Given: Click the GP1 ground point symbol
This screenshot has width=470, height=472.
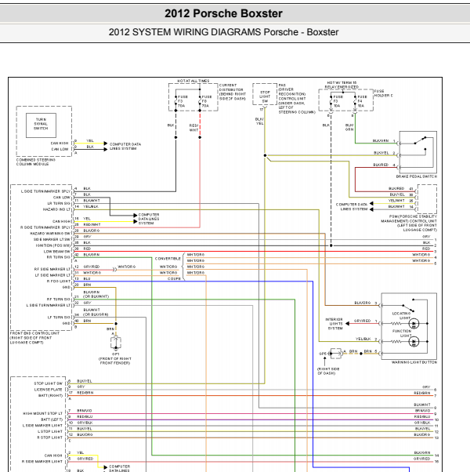Looking at the screenshot, I should pyautogui.click(x=116, y=343).
